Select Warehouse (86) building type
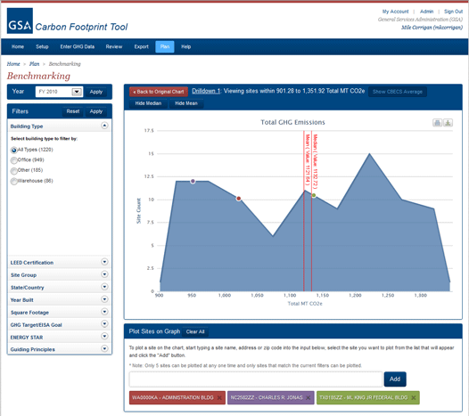This screenshot has width=469, height=416. coord(13,182)
